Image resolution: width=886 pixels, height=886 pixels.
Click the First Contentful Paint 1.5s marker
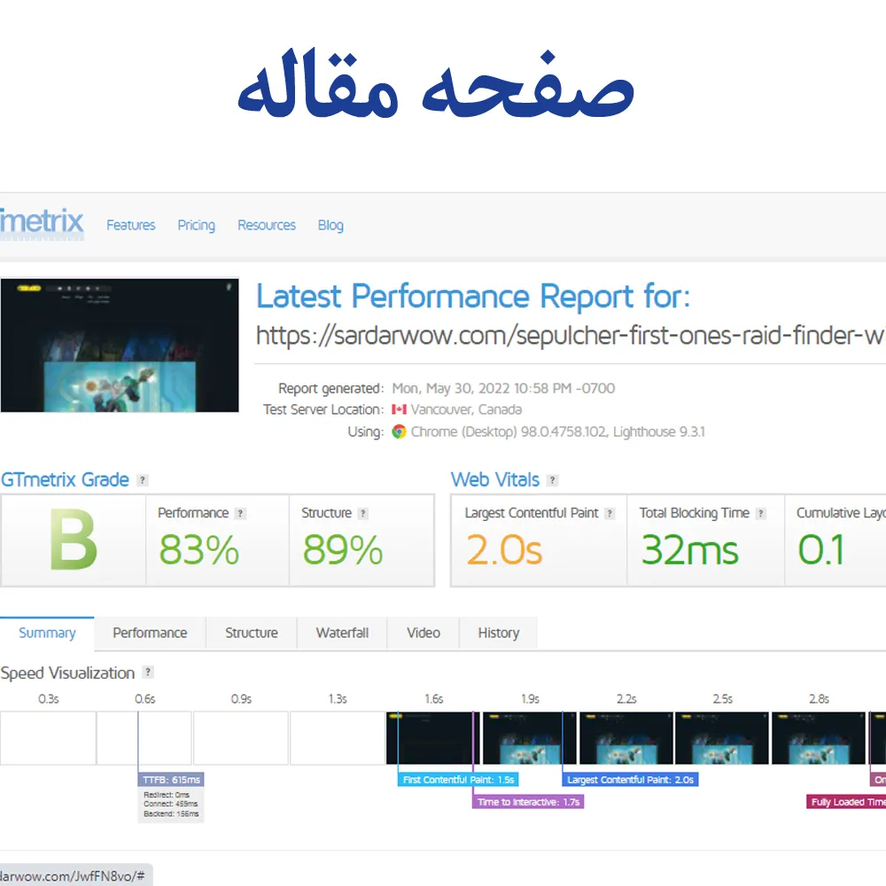[457, 780]
